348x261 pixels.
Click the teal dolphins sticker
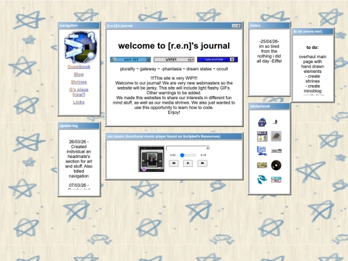coord(262,180)
